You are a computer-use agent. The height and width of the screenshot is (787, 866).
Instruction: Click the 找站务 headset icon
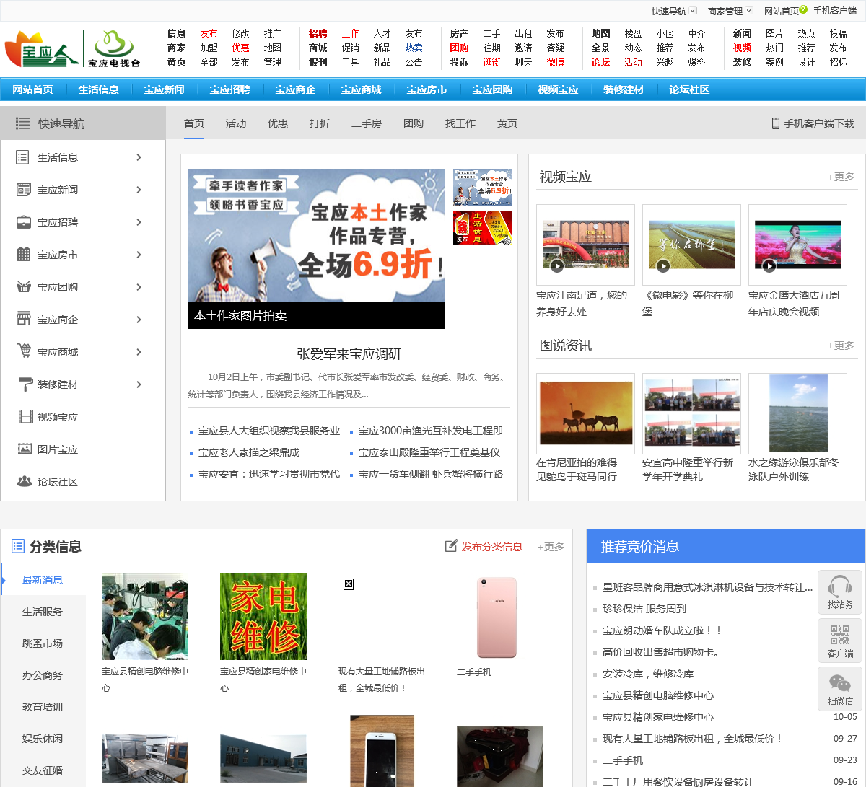pos(840,586)
